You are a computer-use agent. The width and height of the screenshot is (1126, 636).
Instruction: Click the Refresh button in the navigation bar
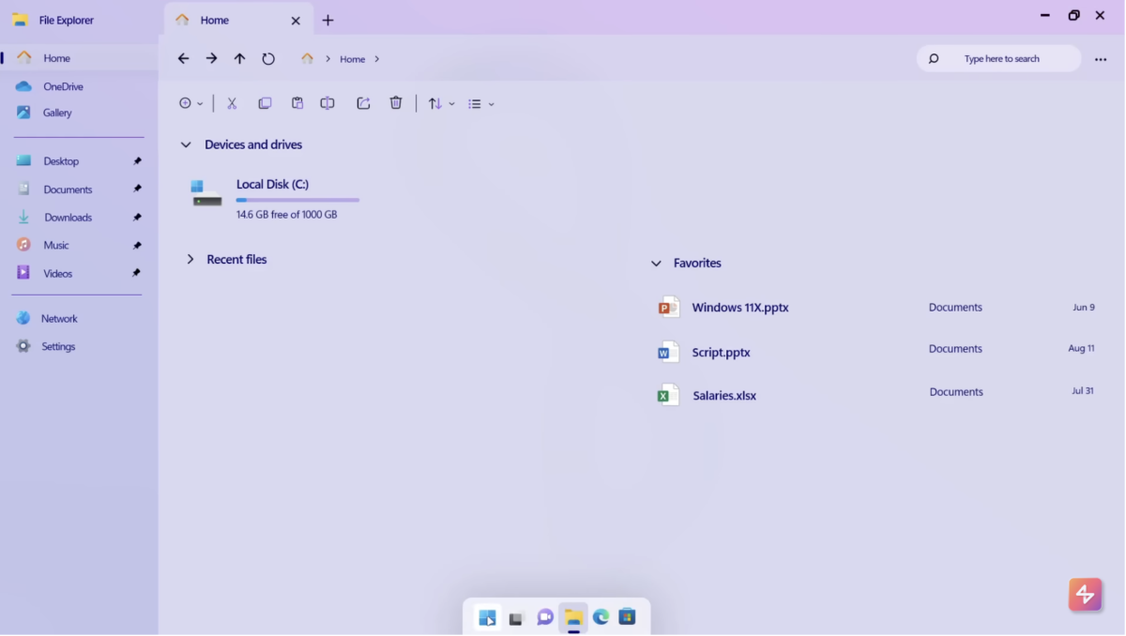(268, 58)
